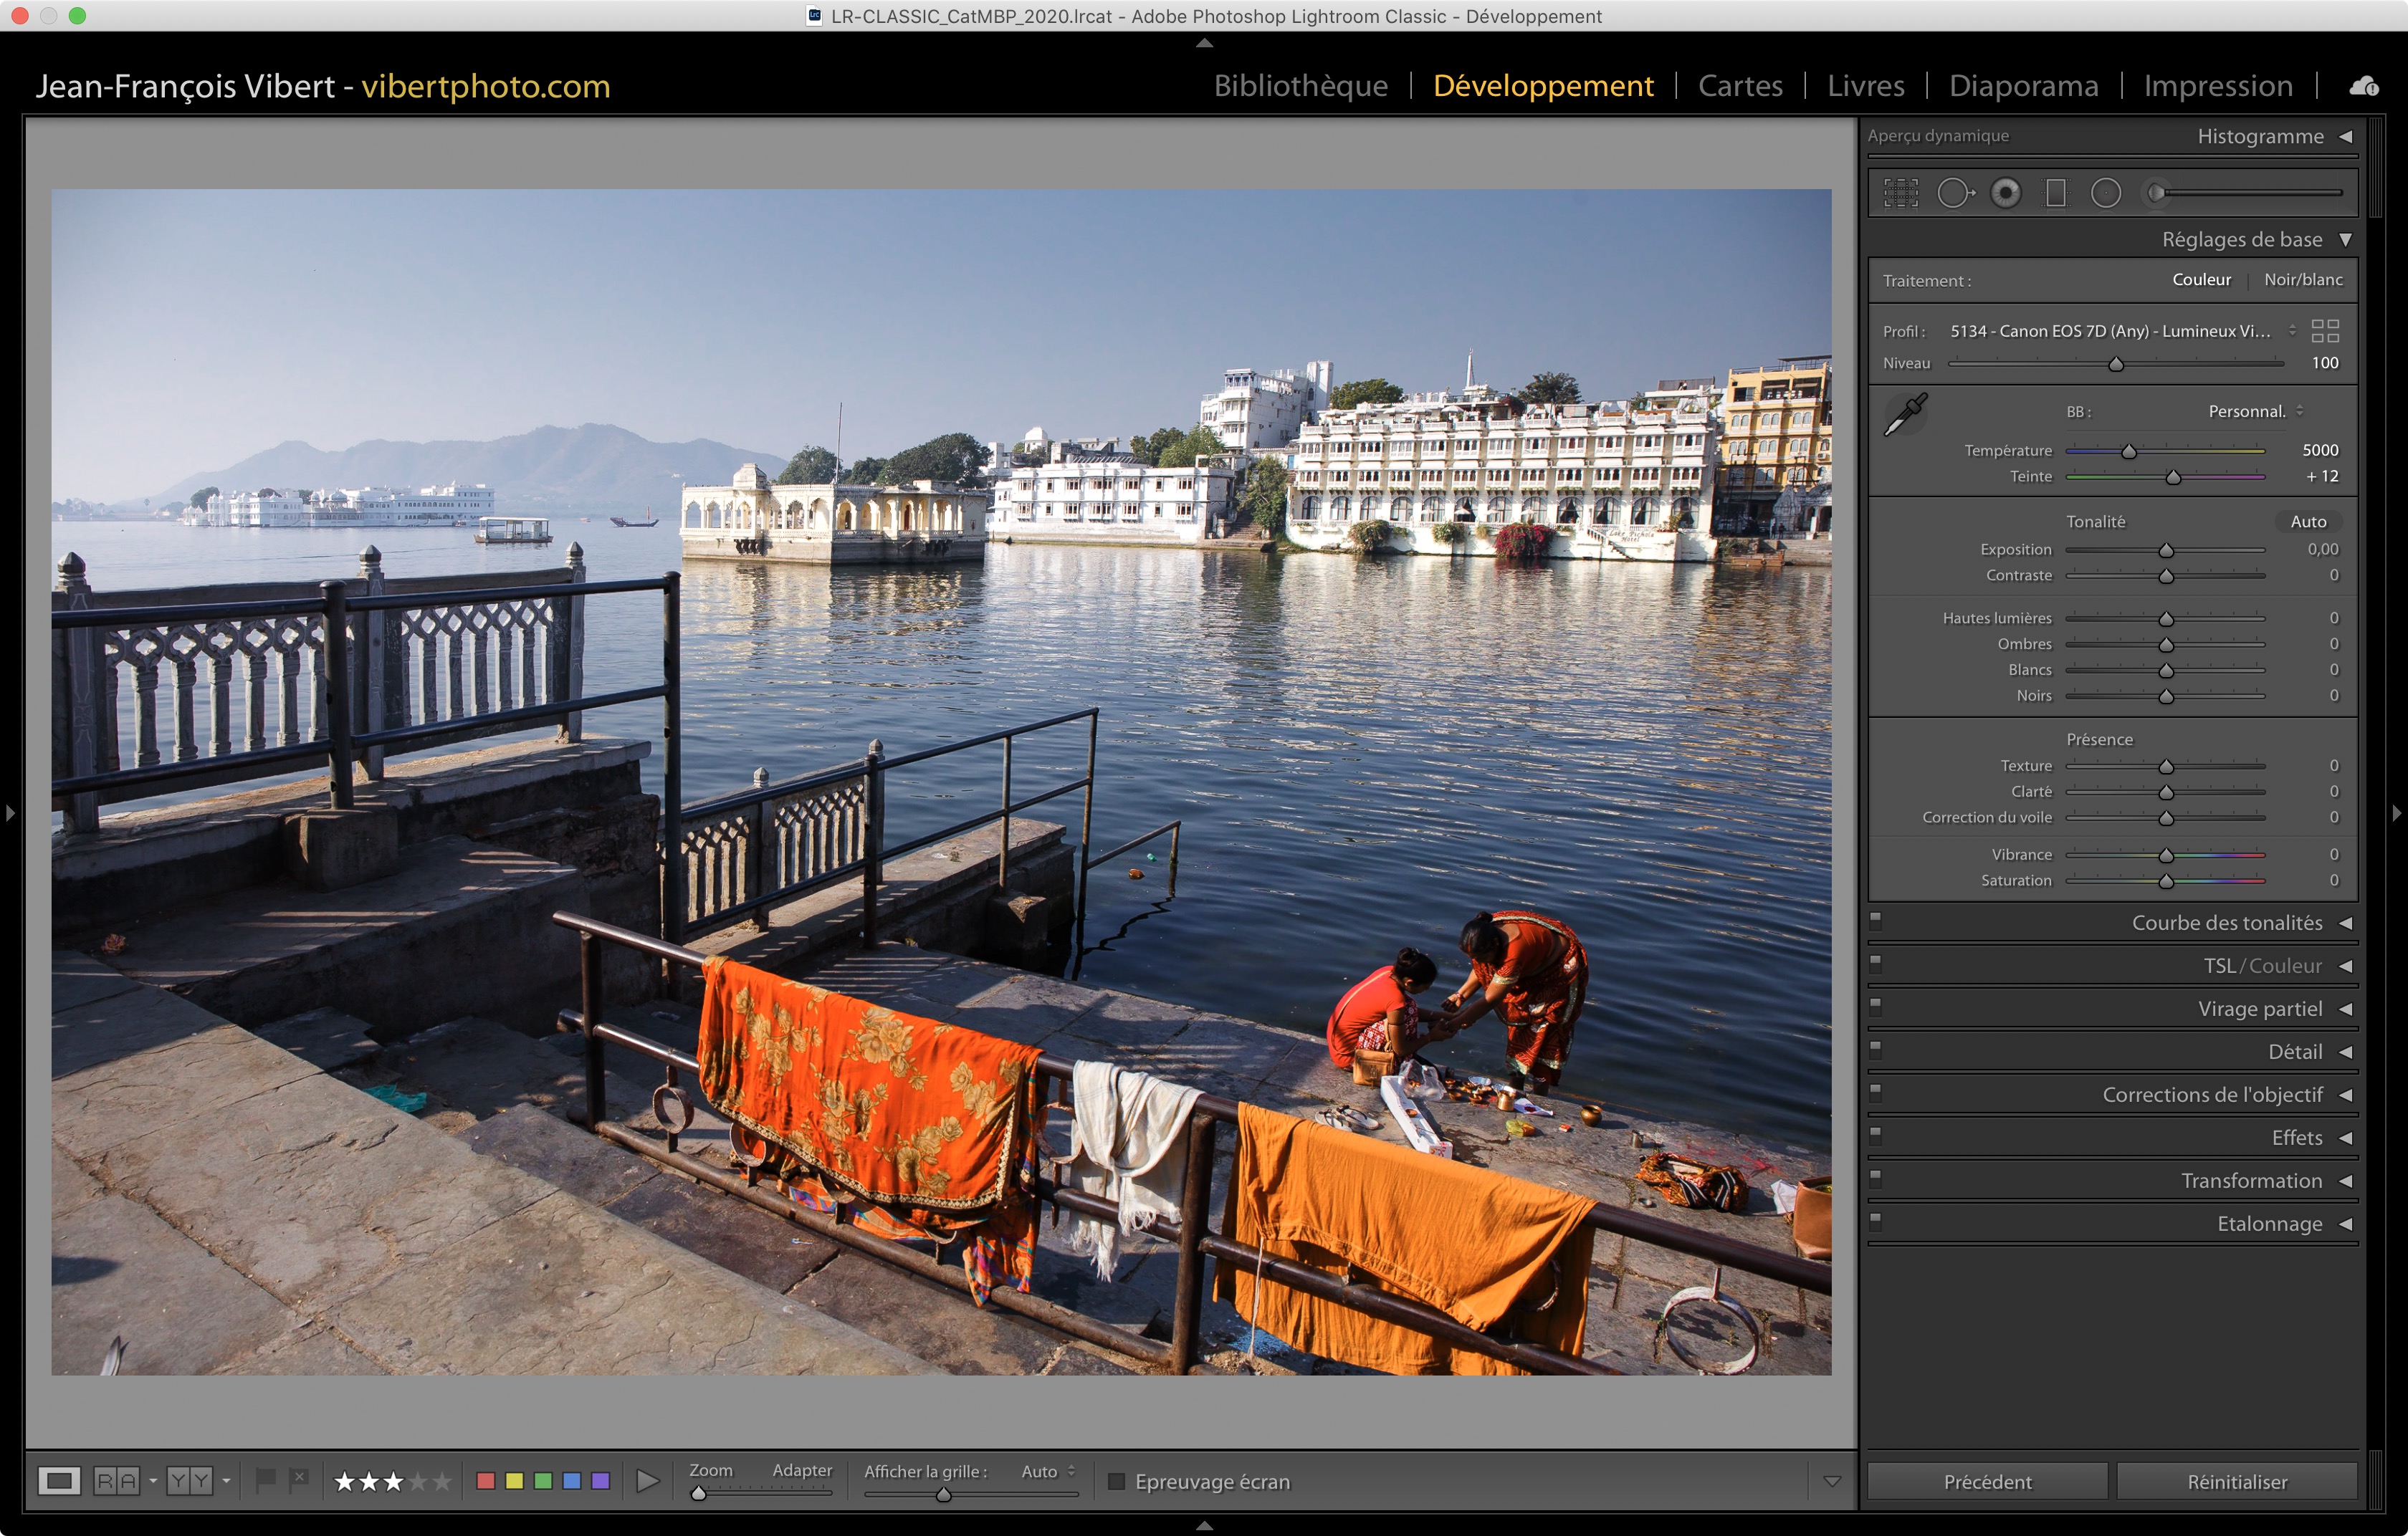Select the Graduated Filter tool
Viewport: 2408px width, 1536px height.
pyautogui.click(x=2055, y=193)
